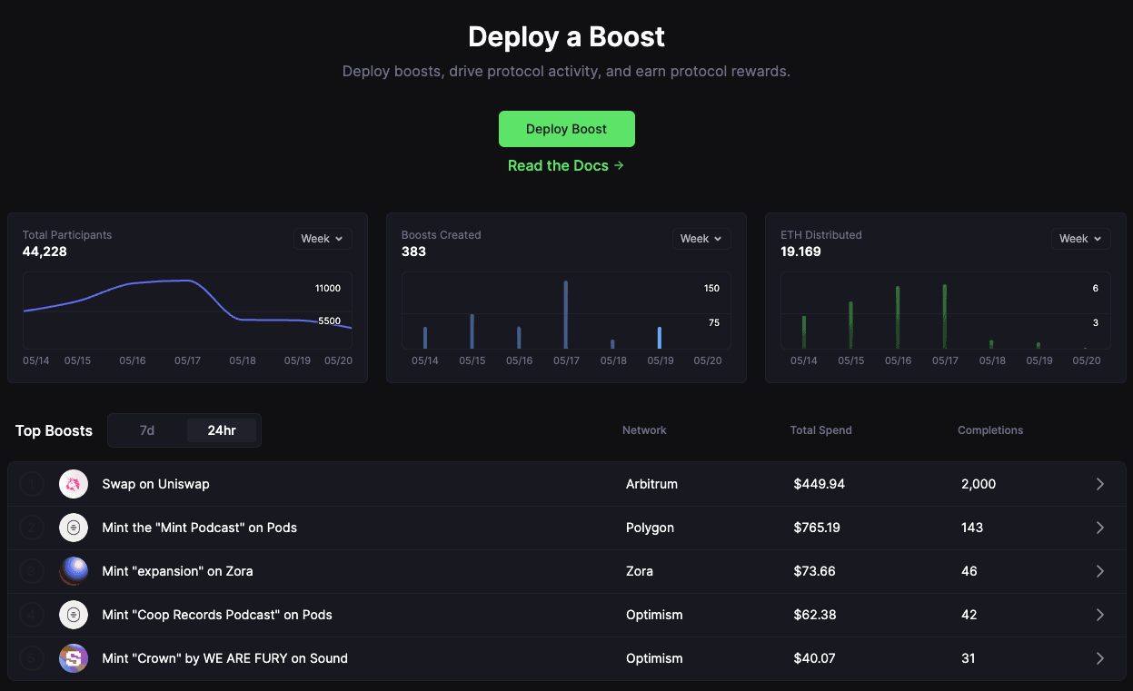This screenshot has width=1133, height=691.
Task: Click the Top Boosts heading
Action: (54, 430)
